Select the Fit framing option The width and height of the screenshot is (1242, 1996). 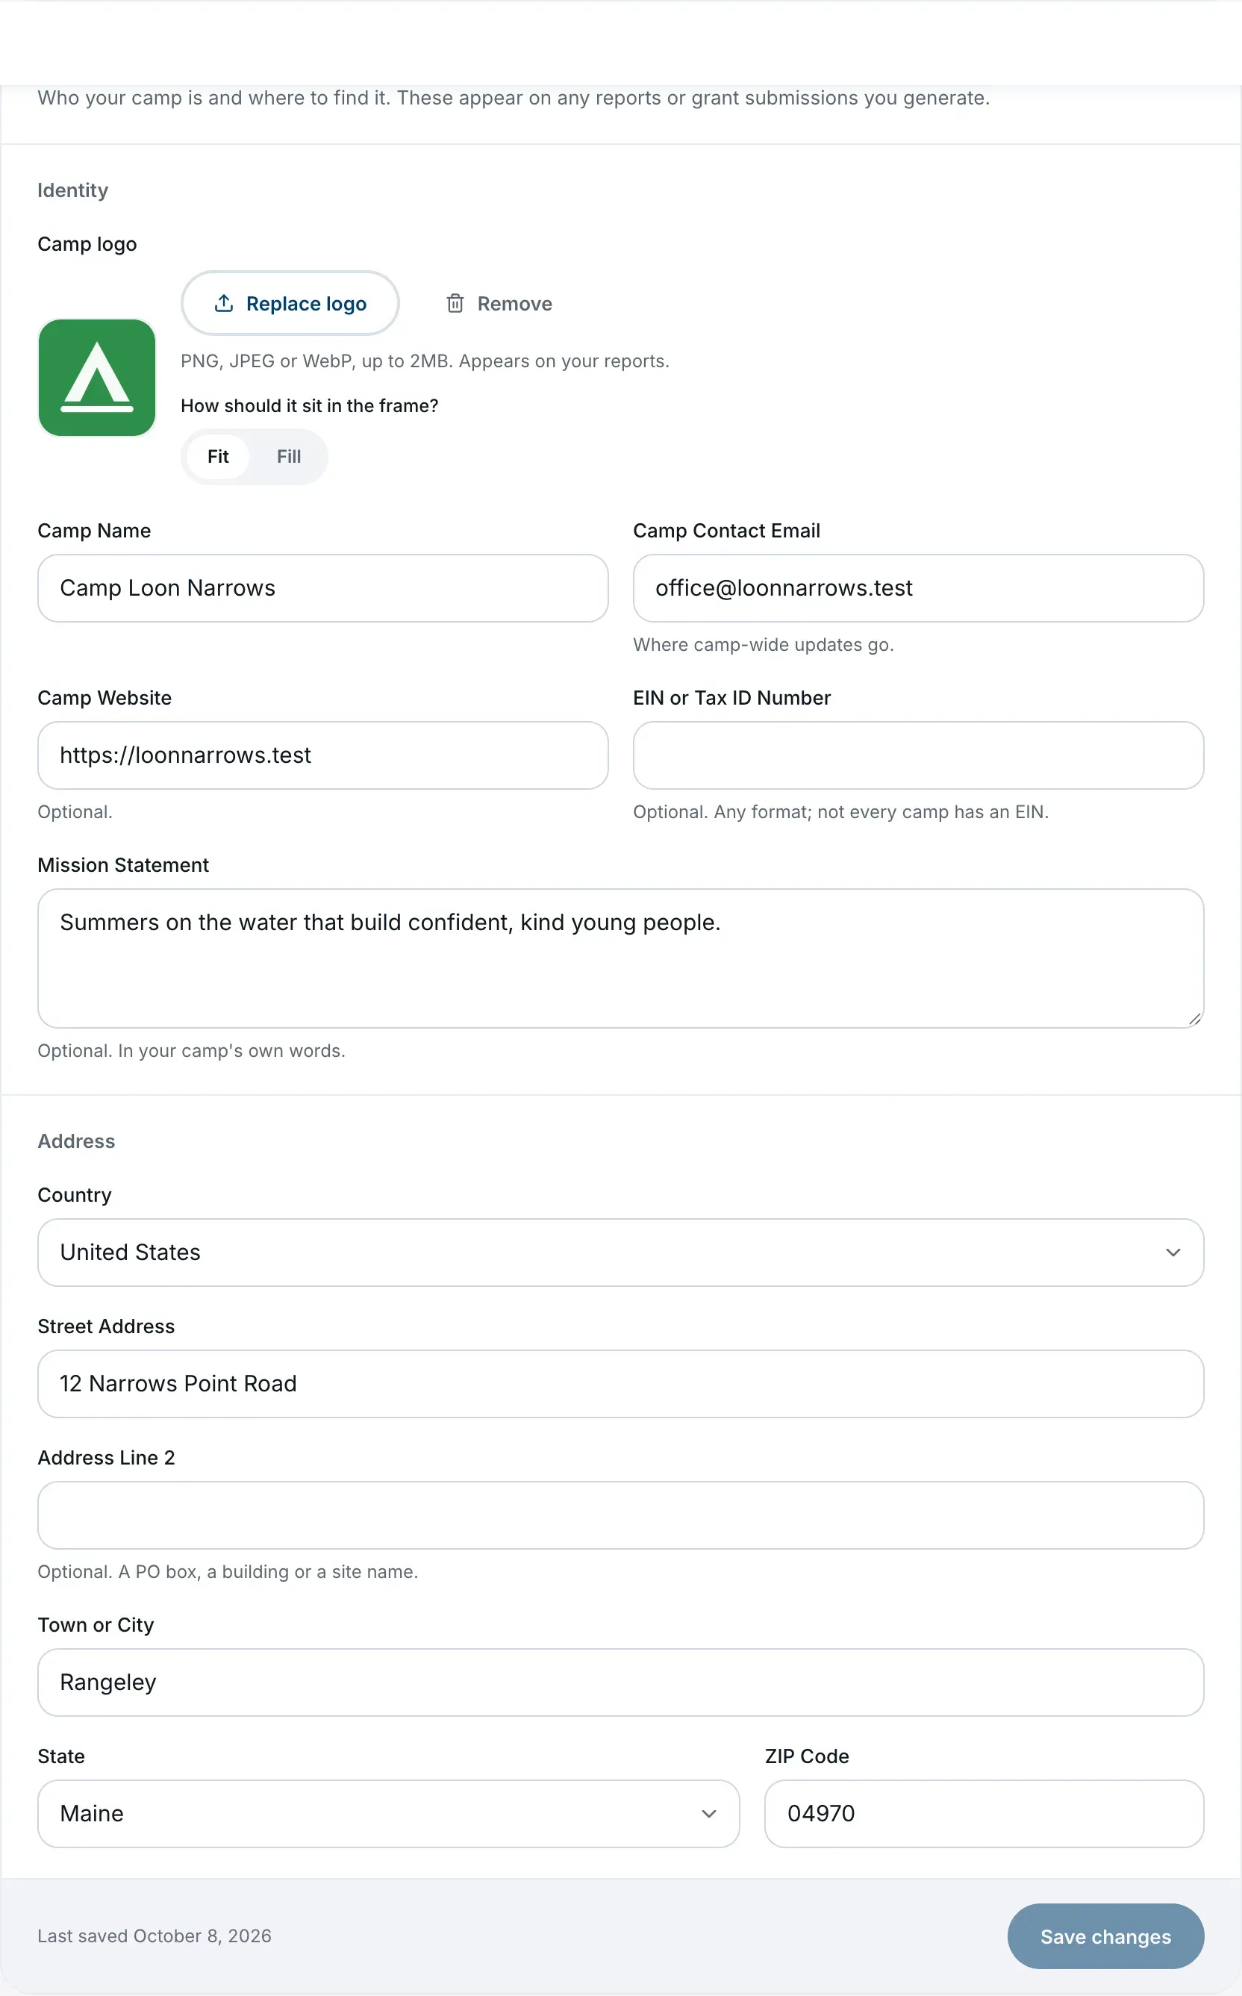click(x=218, y=457)
